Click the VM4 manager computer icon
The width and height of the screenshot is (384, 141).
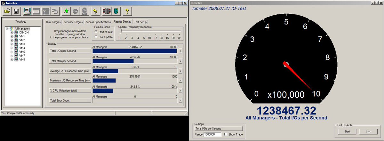pyautogui.click(x=16, y=48)
